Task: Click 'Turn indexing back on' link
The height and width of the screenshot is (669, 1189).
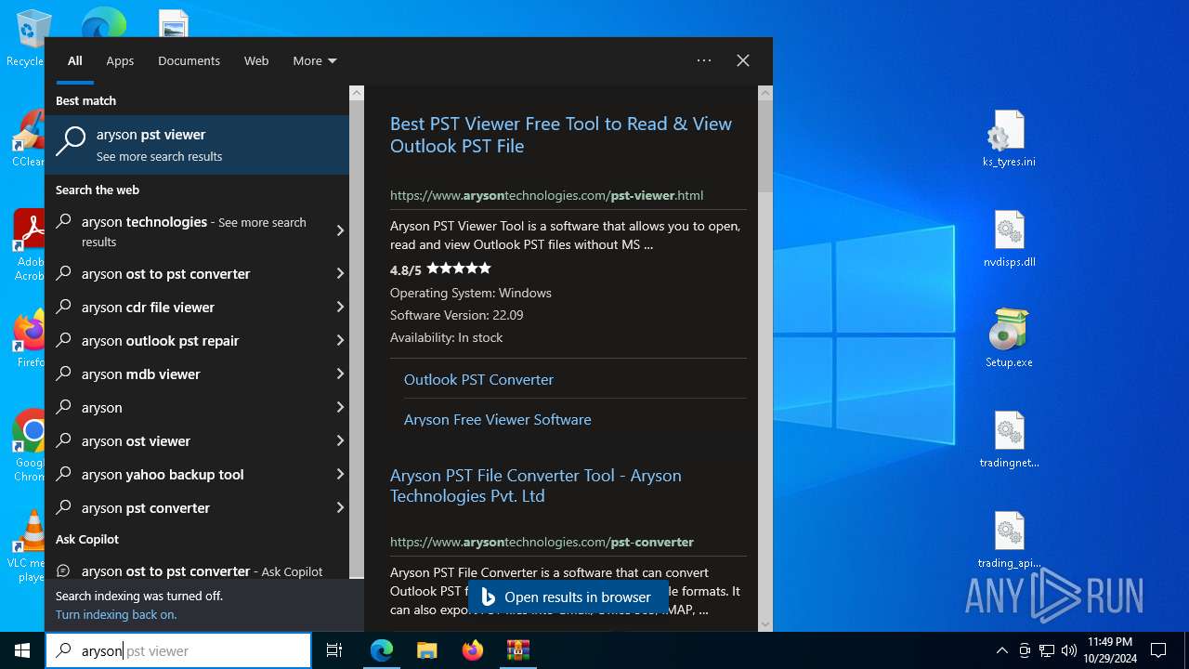Action: click(x=116, y=614)
